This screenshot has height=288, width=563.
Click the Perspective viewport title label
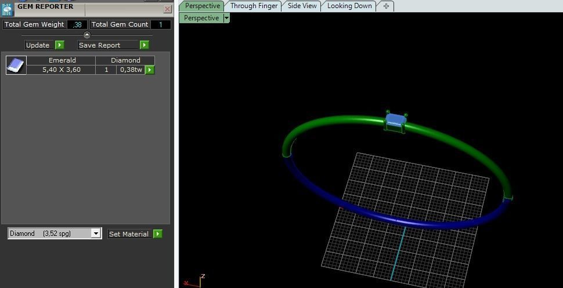[201, 18]
